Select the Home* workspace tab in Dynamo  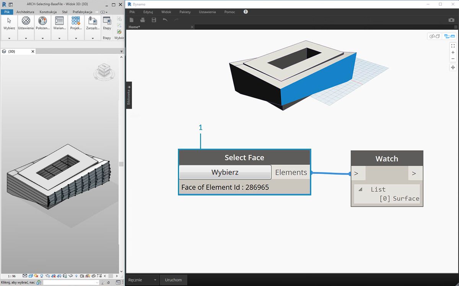tap(134, 27)
